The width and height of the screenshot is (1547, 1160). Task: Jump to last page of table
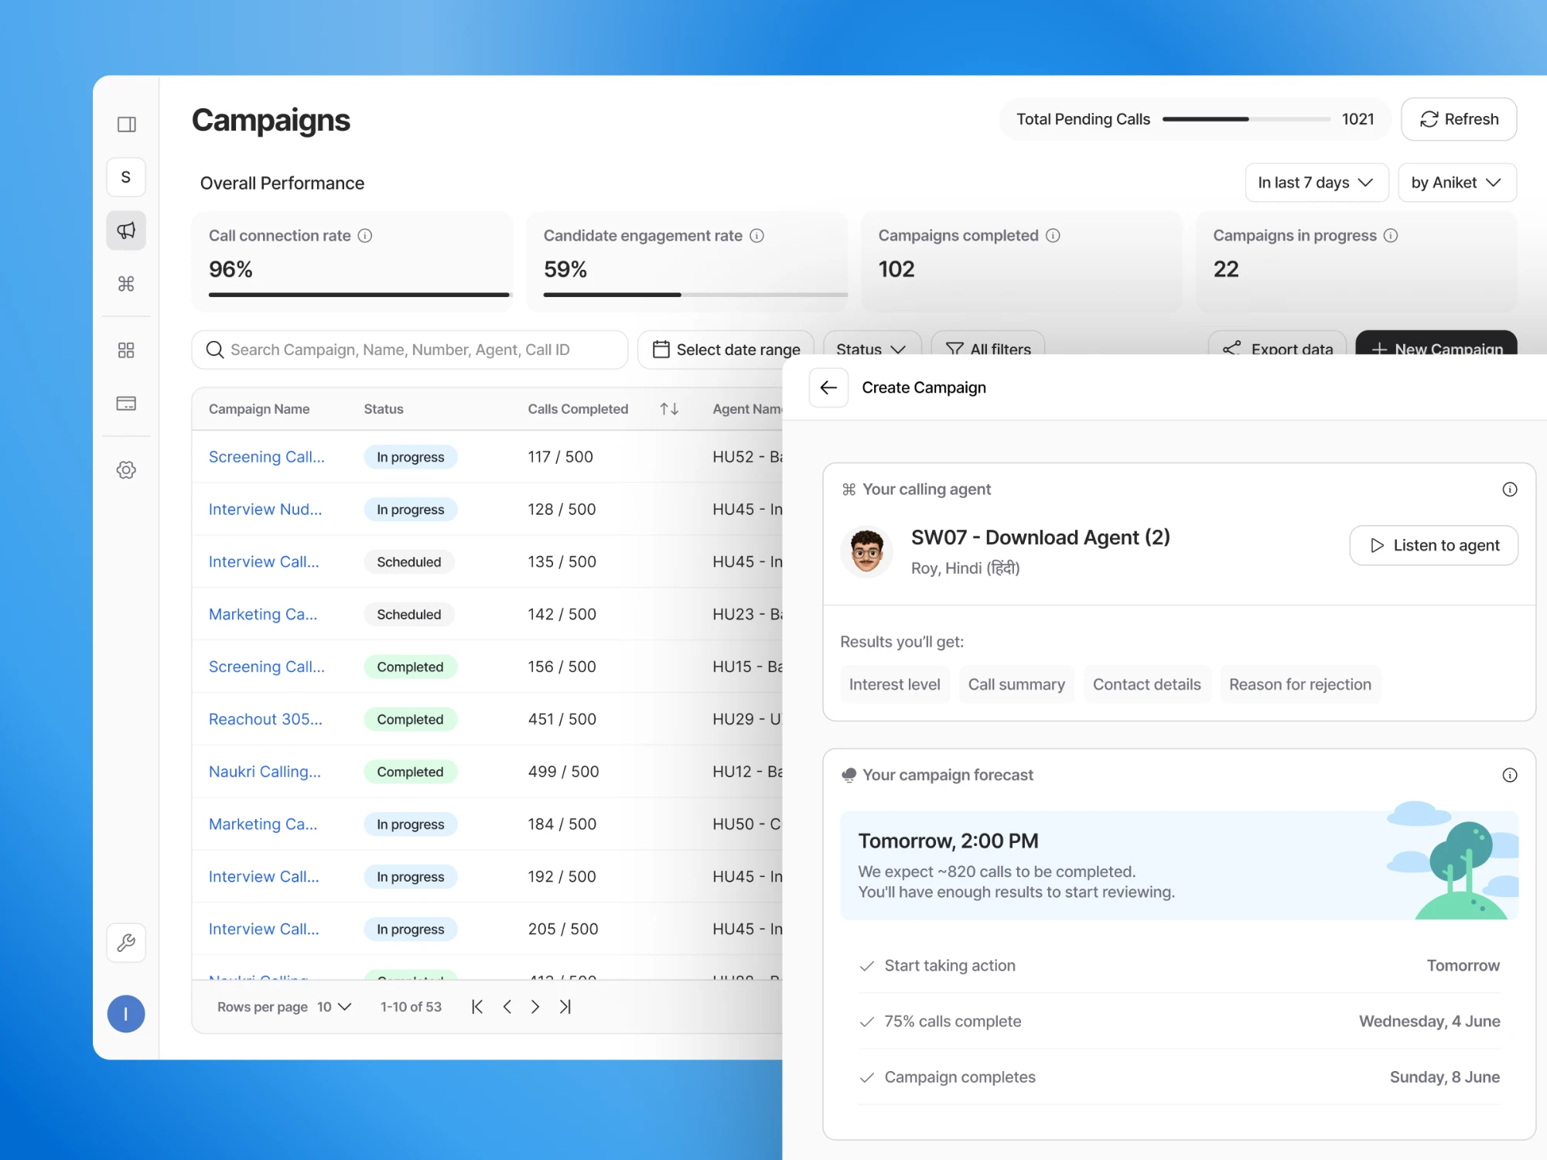[x=565, y=1007]
